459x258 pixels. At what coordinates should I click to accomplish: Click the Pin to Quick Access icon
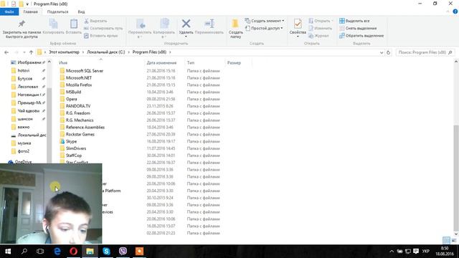click(x=22, y=24)
